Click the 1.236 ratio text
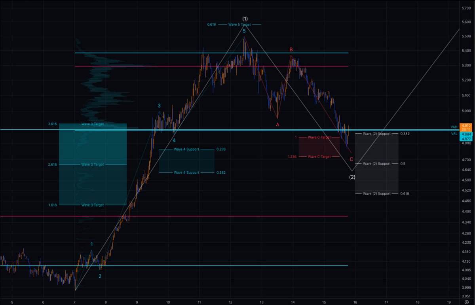This screenshot has width=475, height=305. (x=293, y=157)
